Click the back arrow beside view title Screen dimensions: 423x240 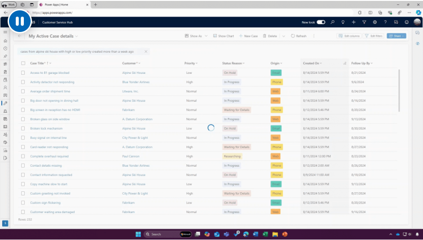[19, 36]
